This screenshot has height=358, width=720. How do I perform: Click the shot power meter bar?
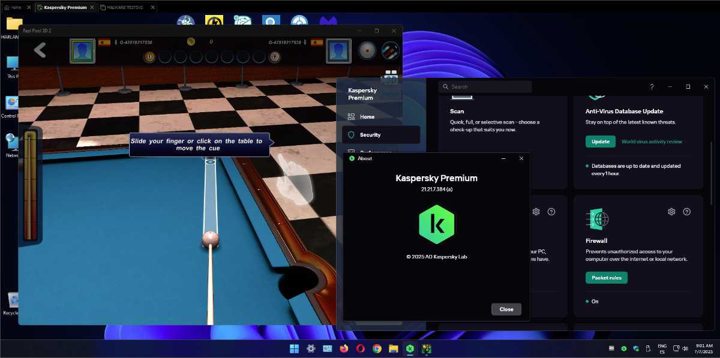point(29,186)
